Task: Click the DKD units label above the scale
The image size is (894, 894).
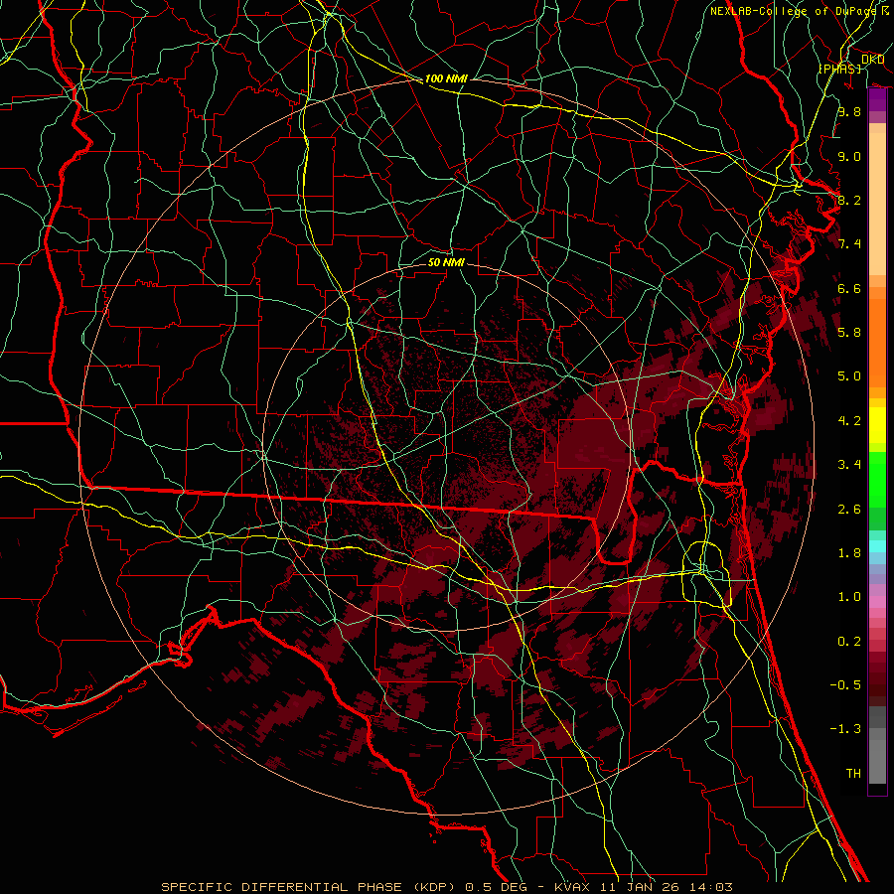Action: pyautogui.click(x=872, y=59)
